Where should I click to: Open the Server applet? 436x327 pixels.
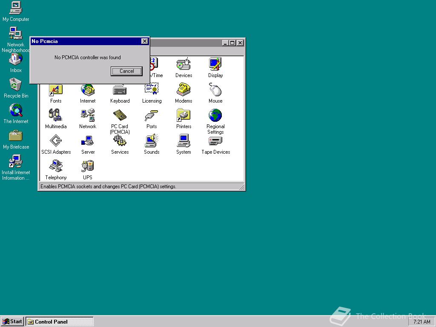[x=88, y=144]
